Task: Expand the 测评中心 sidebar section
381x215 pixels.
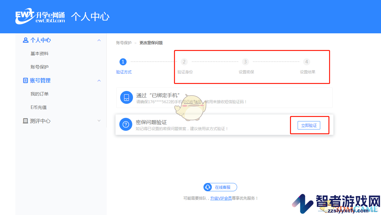Action: pyautogui.click(x=99, y=121)
